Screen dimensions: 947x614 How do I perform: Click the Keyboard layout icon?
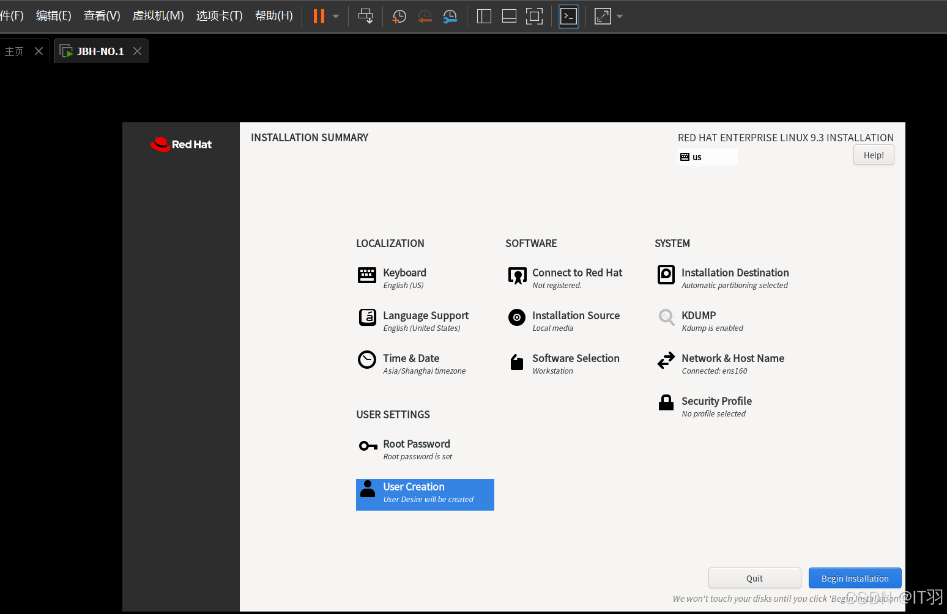pos(367,275)
